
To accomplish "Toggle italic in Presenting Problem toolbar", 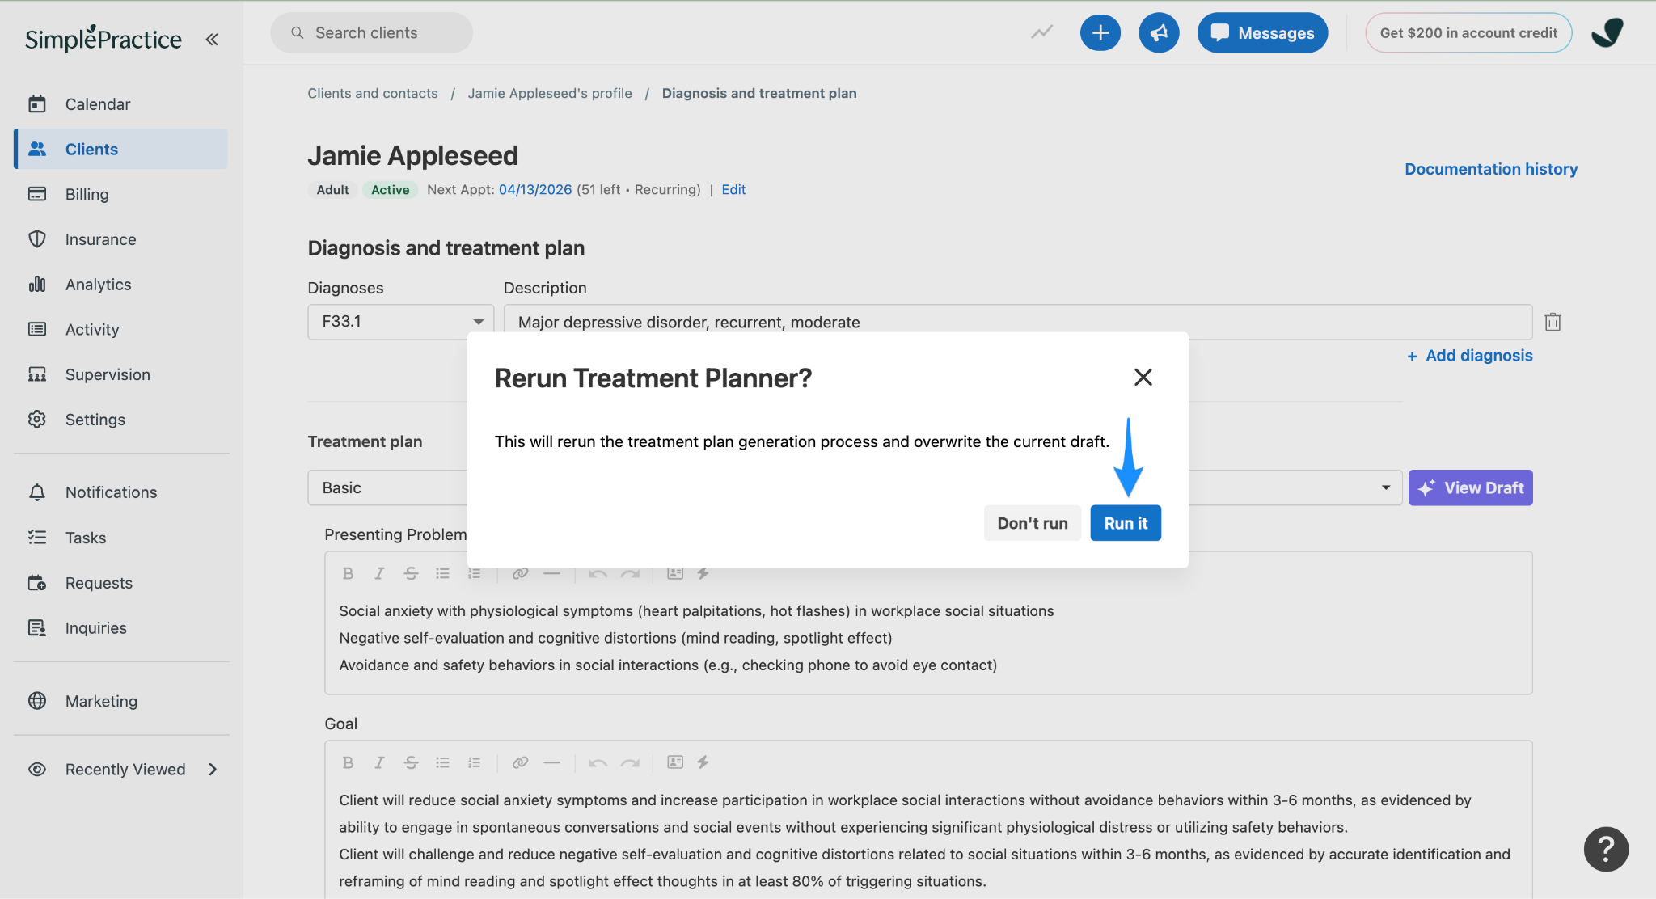I will (379, 573).
